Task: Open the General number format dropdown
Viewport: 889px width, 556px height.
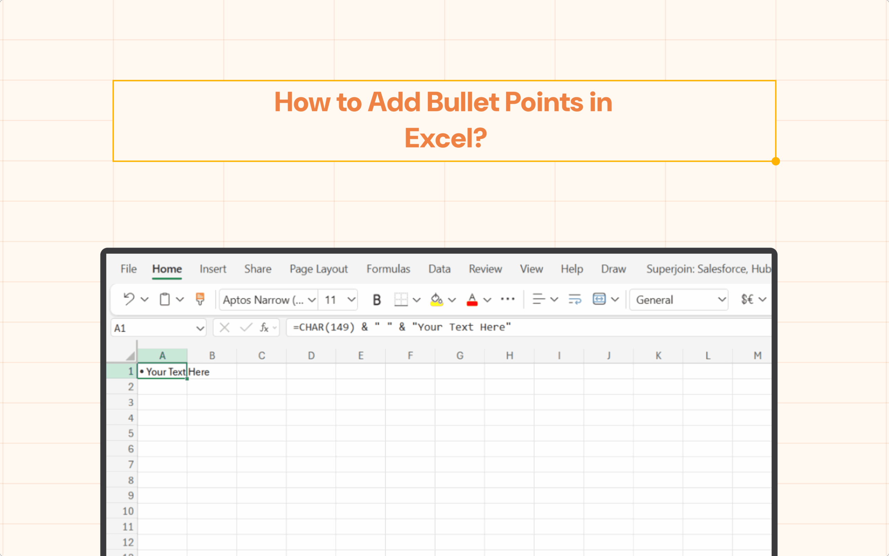Action: pyautogui.click(x=679, y=300)
